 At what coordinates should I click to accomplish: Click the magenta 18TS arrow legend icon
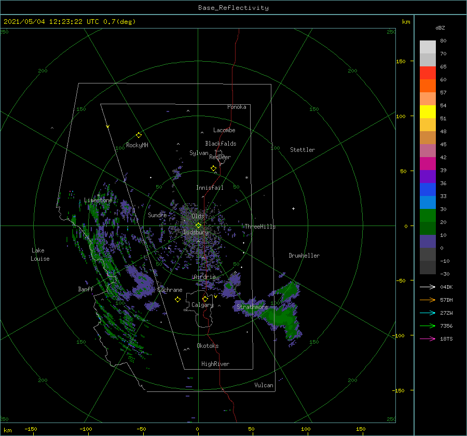tap(428, 339)
